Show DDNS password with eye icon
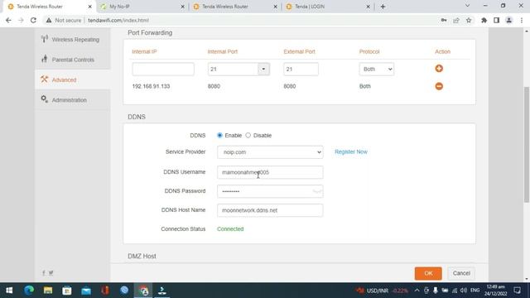Viewport: 530px width, 298px height. pos(316,191)
